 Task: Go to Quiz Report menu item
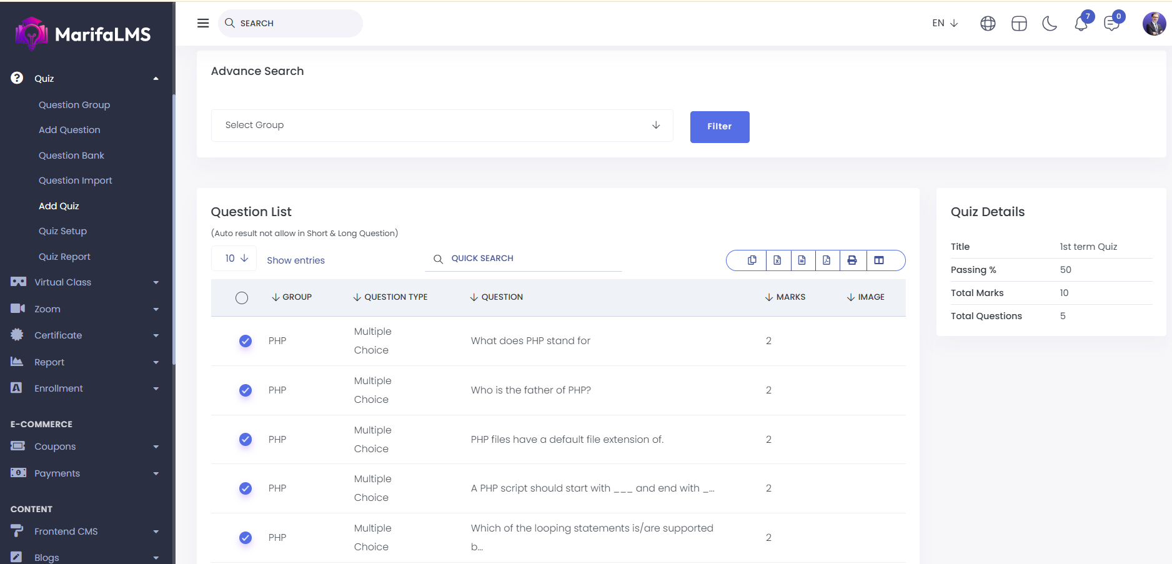click(64, 257)
